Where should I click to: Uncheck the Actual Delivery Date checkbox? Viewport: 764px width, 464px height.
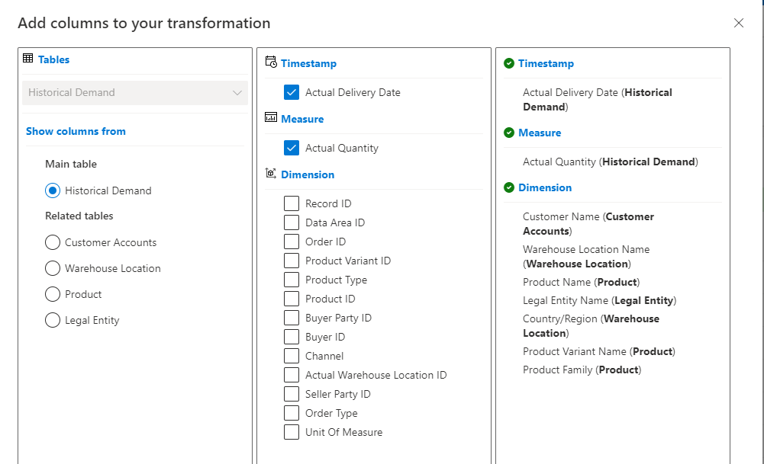point(292,92)
